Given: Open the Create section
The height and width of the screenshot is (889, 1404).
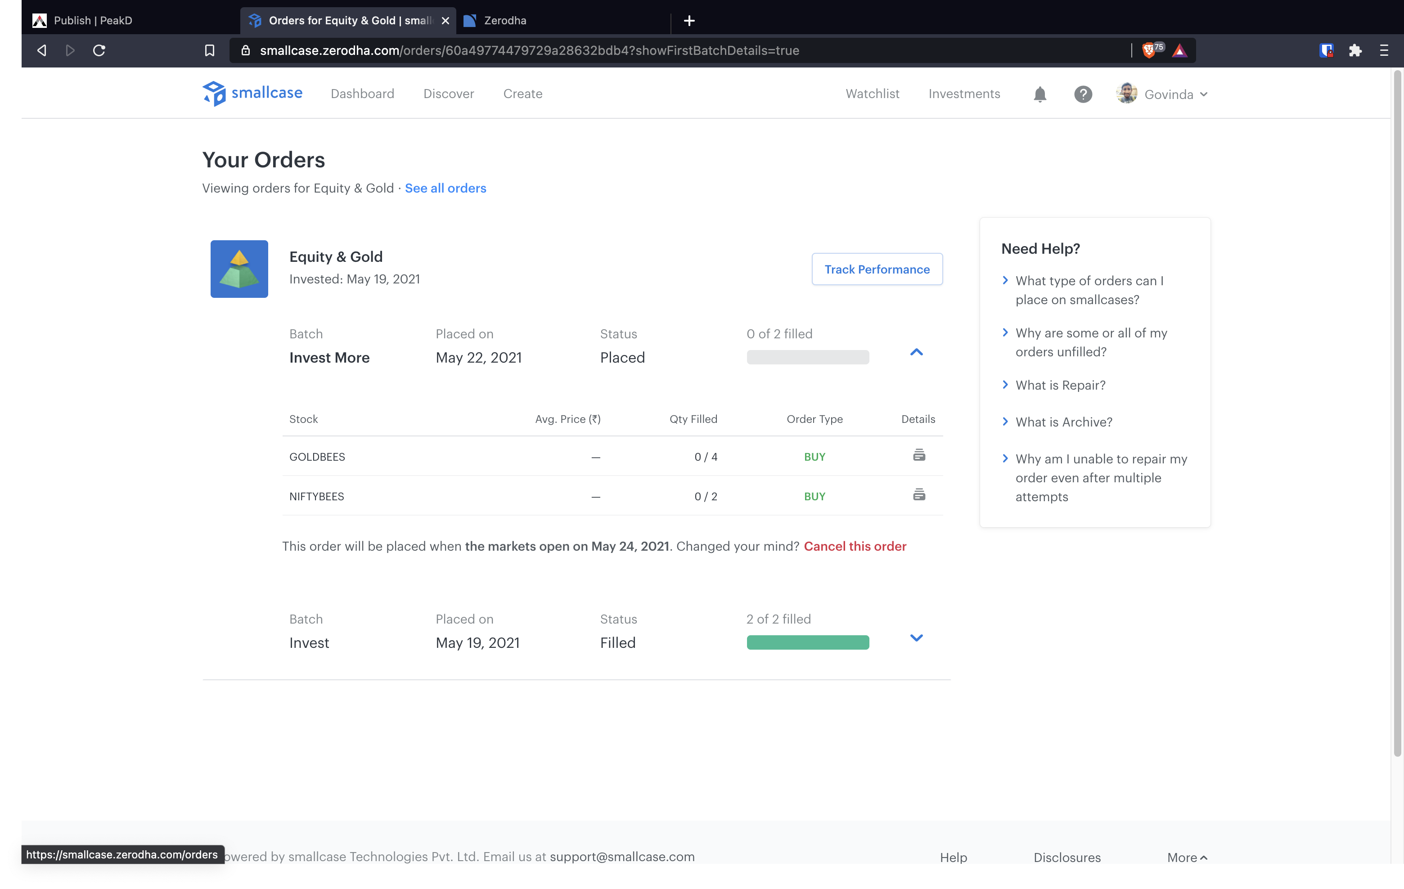Looking at the screenshot, I should click(522, 94).
